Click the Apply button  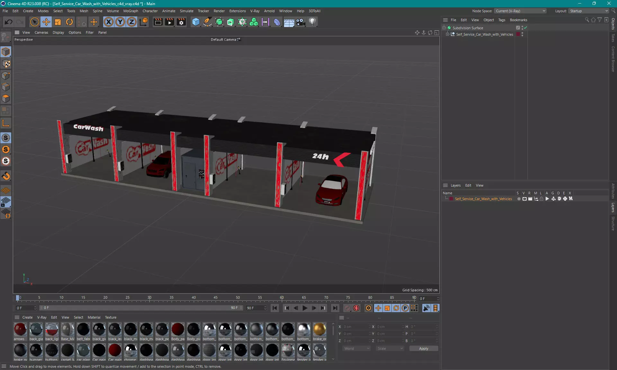(x=424, y=348)
